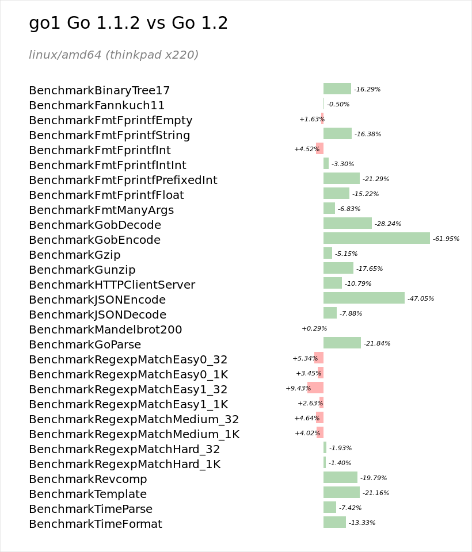This screenshot has height=552, width=472.
Task: Select the BenchmarkBinaryTree17 label
Action: 100,90
